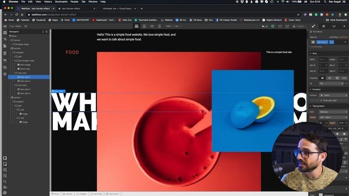Open the Assets panel icon
This screenshot has width=349, height=196.
tap(5, 68)
